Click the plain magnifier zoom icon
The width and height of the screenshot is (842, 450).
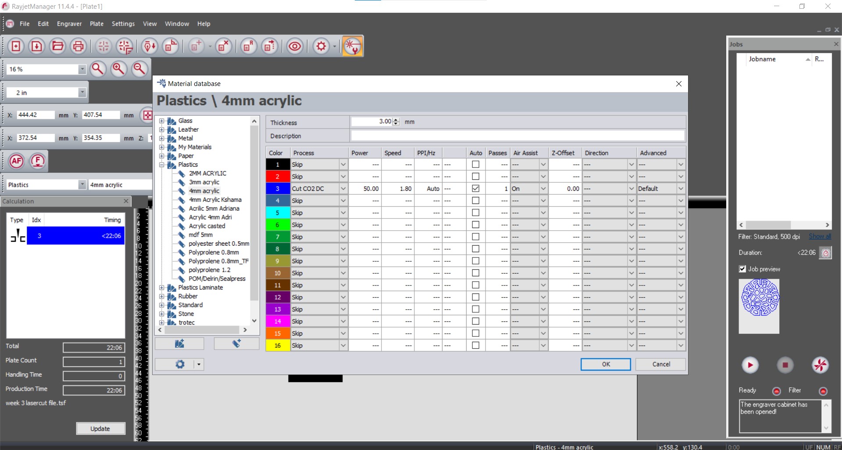coord(98,69)
